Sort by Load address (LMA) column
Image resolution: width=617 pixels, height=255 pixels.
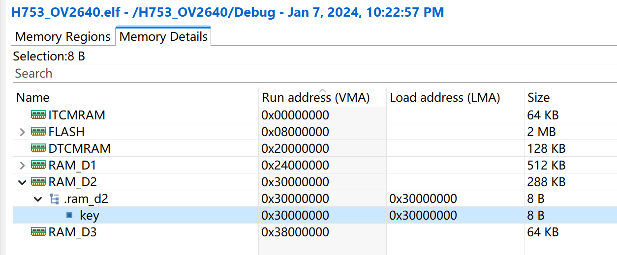coord(445,97)
